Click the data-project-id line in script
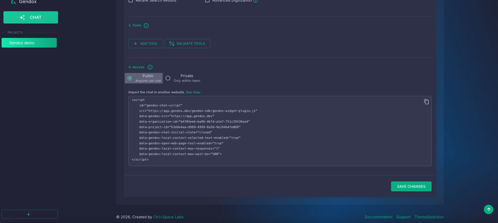The width and height of the screenshot is (498, 223). pos(190,127)
